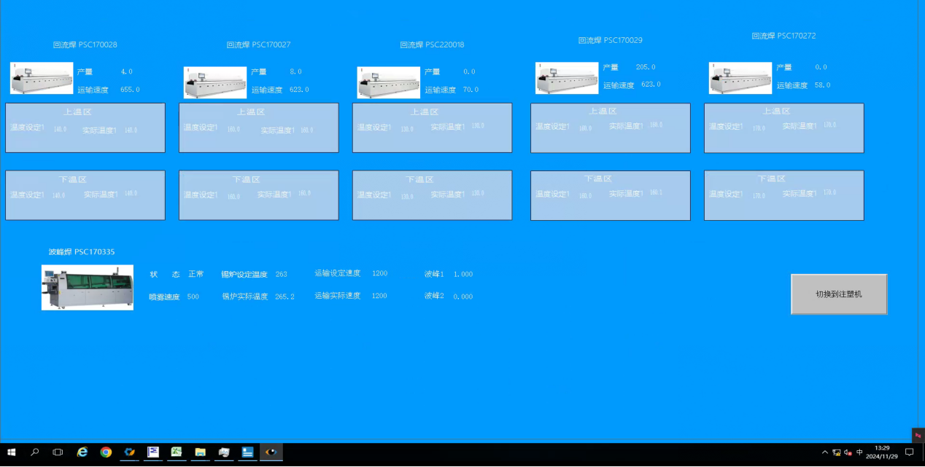Click the 切换到注塑机 button
Screen dimensions: 925x467
click(x=839, y=294)
